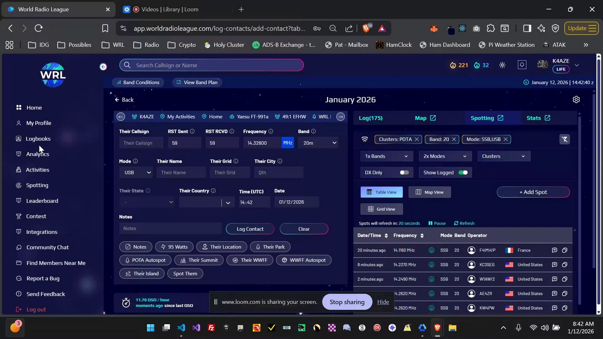Copy icon for KC3SEG spot row
Image resolution: width=603 pixels, height=339 pixels.
[564, 265]
